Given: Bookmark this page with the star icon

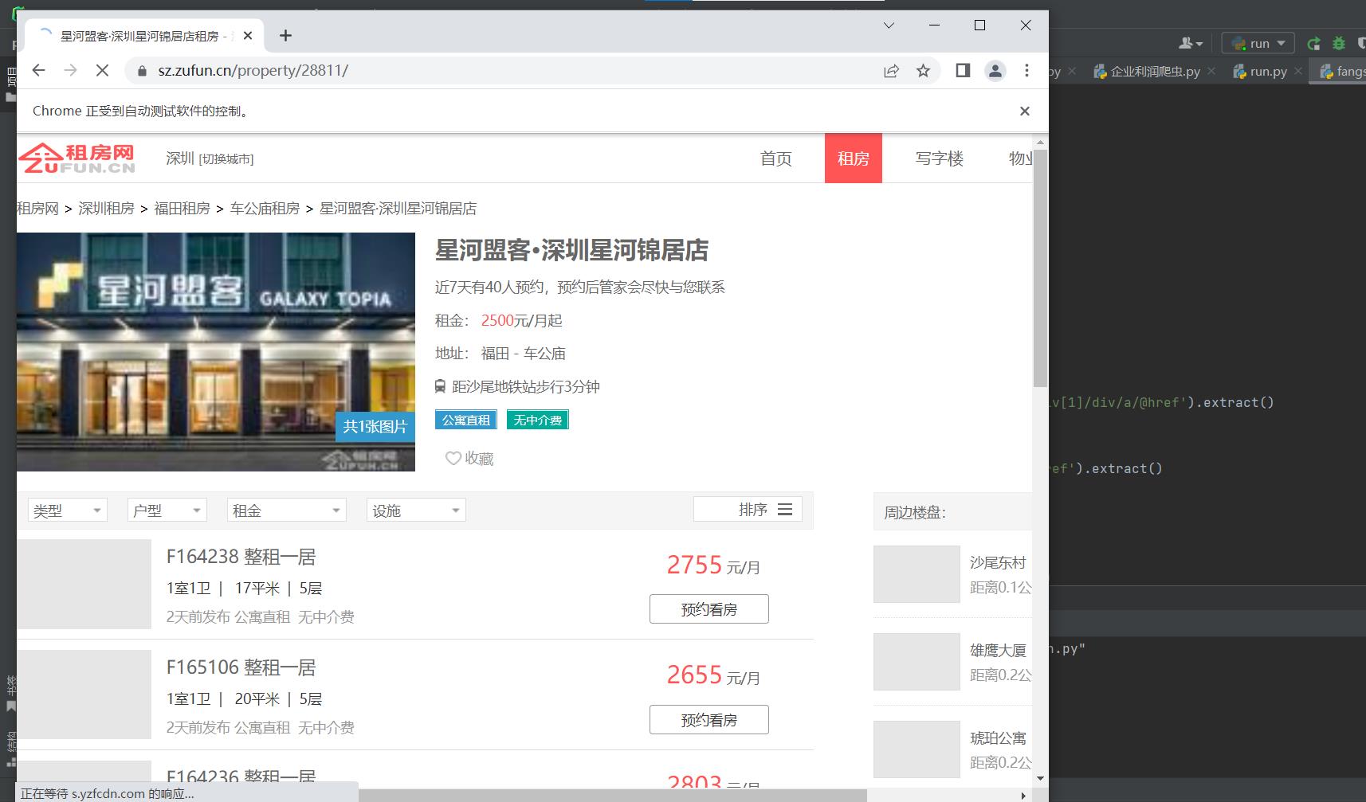Looking at the screenshot, I should click(923, 71).
